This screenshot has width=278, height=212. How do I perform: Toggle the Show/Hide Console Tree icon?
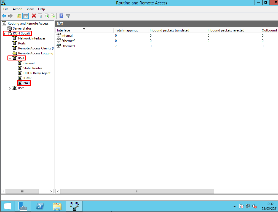tap(26, 16)
